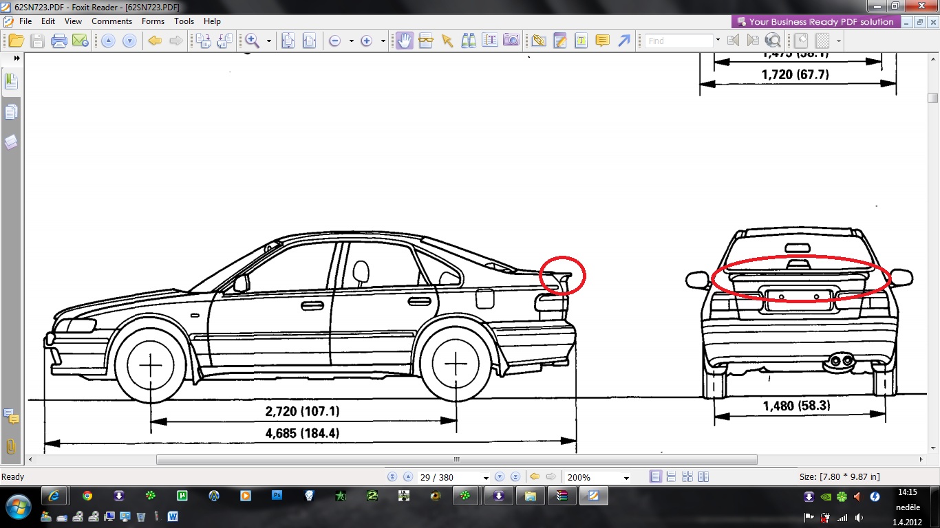The width and height of the screenshot is (940, 528).
Task: Click the Snapshot camera tool
Action: 511,41
